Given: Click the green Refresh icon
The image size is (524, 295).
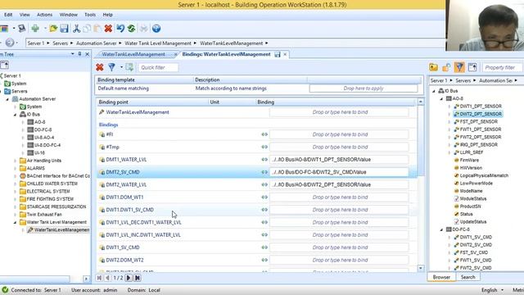Looking at the screenshot, I should click(131, 29).
